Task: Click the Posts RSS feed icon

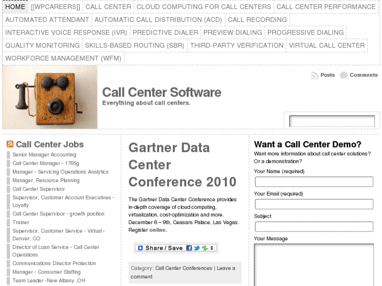Action: (315, 76)
